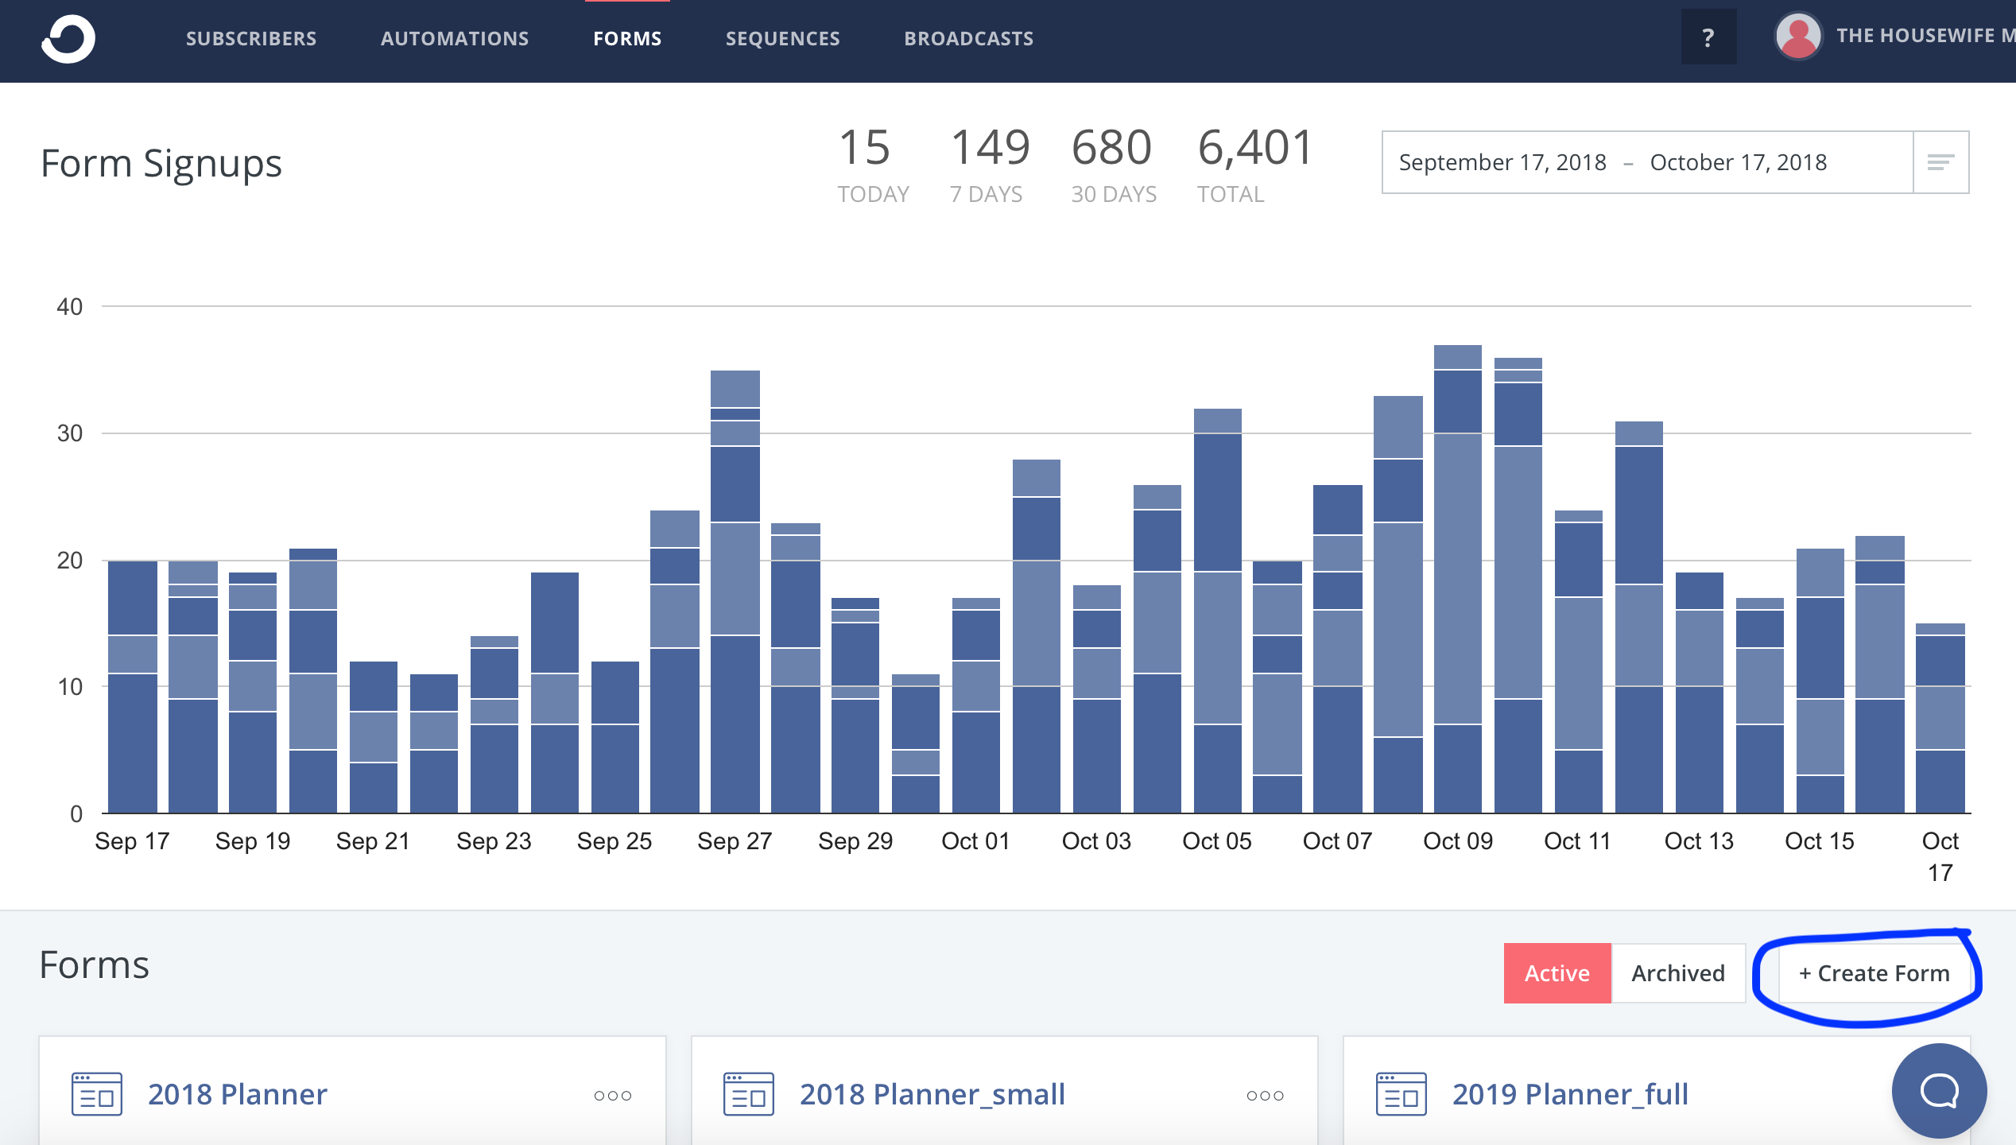Click the + Create Form button
The image size is (2016, 1145).
coord(1874,973)
